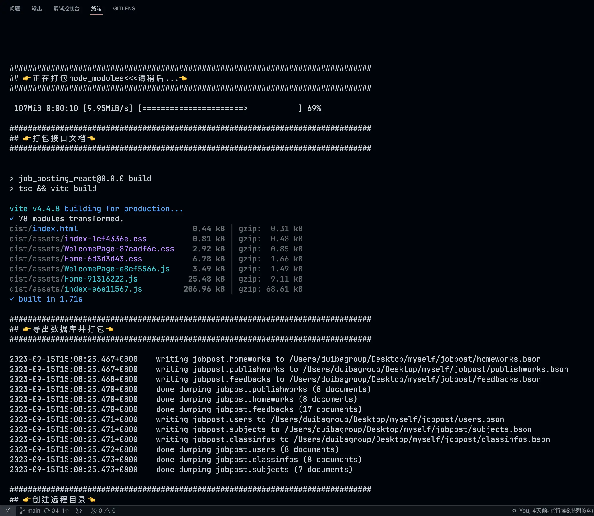Viewport: 594px width, 516px height.
Task: Click the git blame 'You, 4天前' icon
Action: 514,511
